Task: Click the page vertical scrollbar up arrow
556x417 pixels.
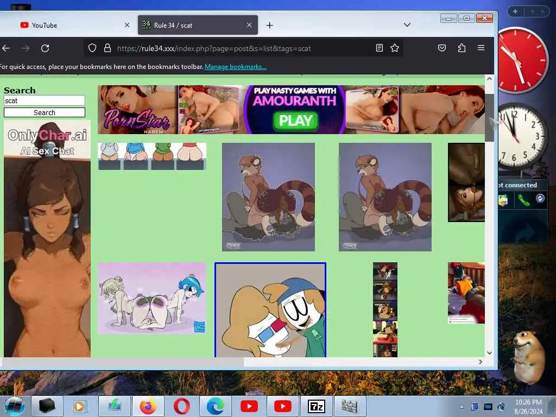Action: tap(489, 79)
